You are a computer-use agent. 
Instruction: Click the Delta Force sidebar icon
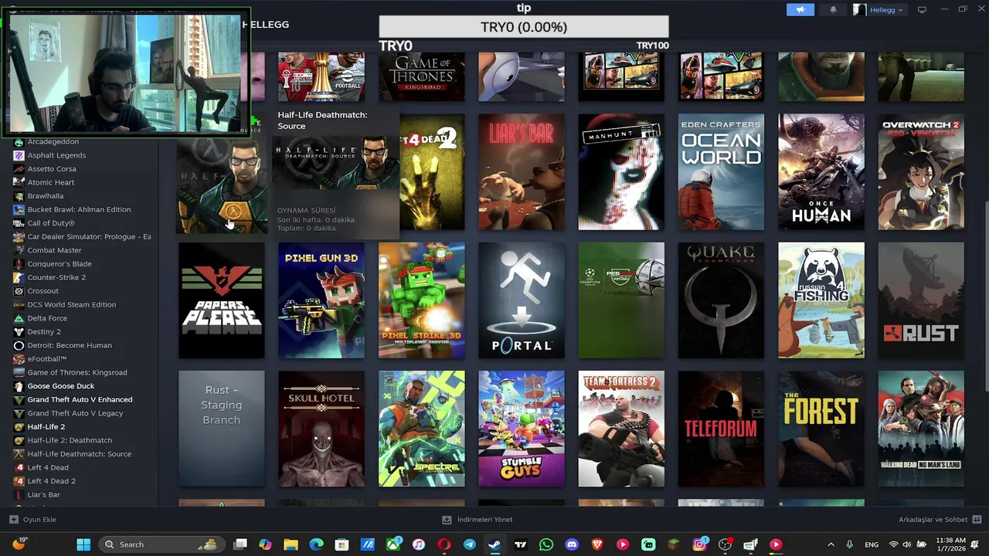coord(19,318)
